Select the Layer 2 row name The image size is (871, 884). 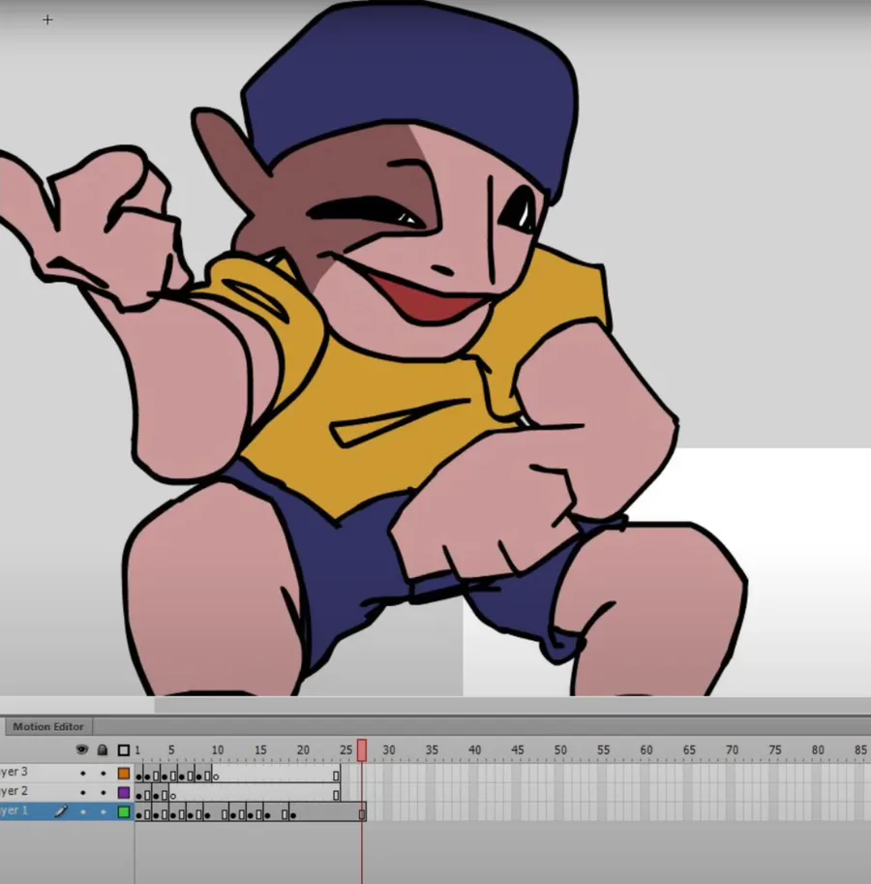14,791
